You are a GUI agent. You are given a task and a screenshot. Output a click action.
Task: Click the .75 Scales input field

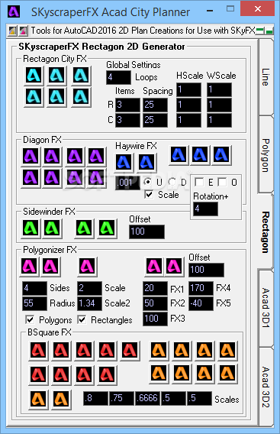121,398
